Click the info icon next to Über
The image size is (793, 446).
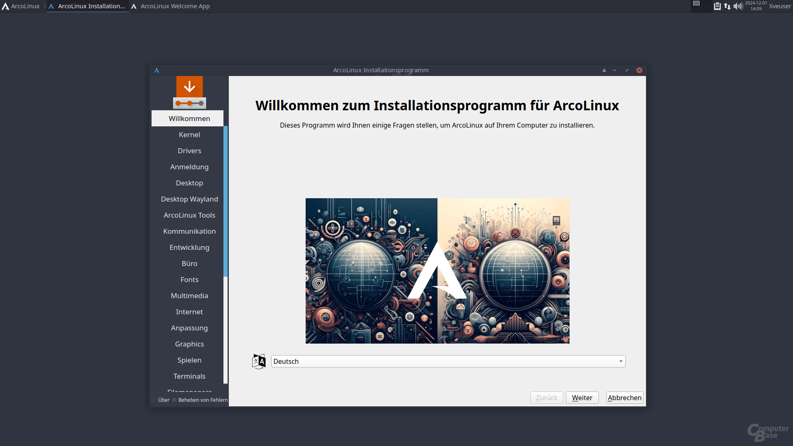[x=154, y=400]
